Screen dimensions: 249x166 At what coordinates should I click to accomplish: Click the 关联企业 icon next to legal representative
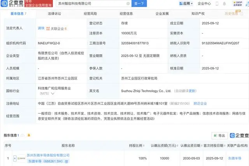pos(48,29)
